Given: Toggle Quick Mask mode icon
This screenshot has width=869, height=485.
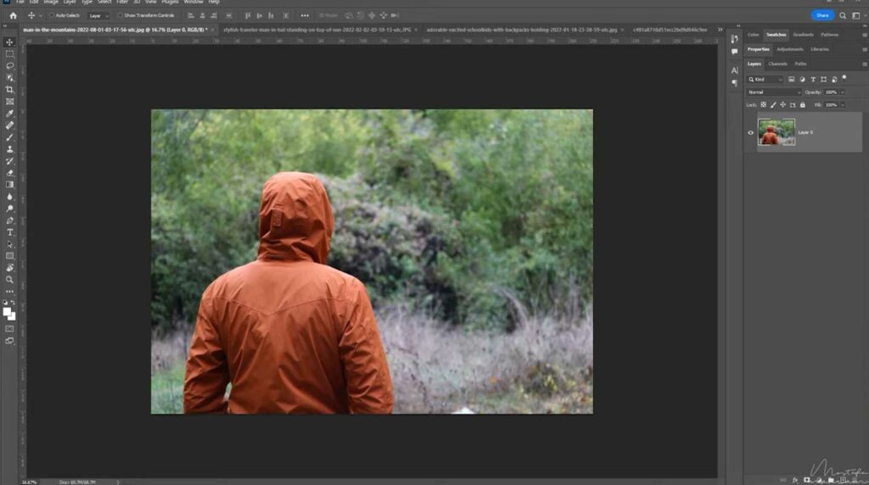Looking at the screenshot, I should [x=9, y=329].
